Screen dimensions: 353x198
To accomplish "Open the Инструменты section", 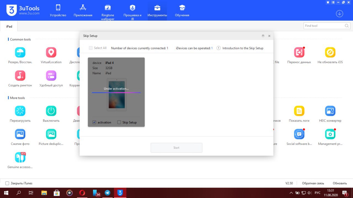I will [157, 11].
